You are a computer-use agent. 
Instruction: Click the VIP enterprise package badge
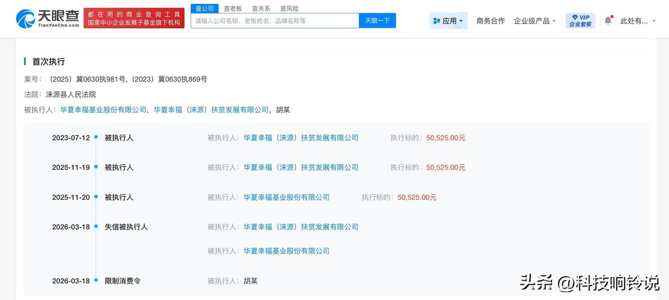(580, 20)
